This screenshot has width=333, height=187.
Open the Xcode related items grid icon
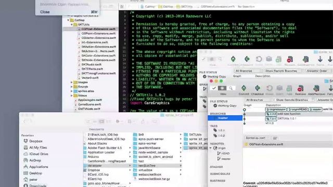coord(122,7)
